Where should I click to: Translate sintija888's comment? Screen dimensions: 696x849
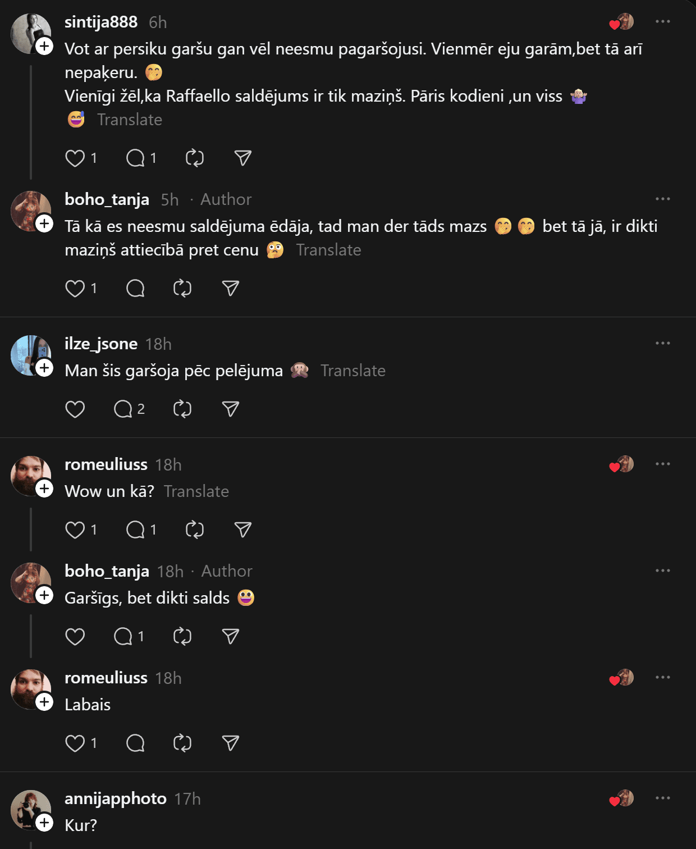[x=130, y=120]
